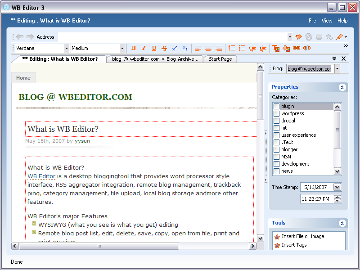
Task: Click the Home navigation link
Action: 23,78
